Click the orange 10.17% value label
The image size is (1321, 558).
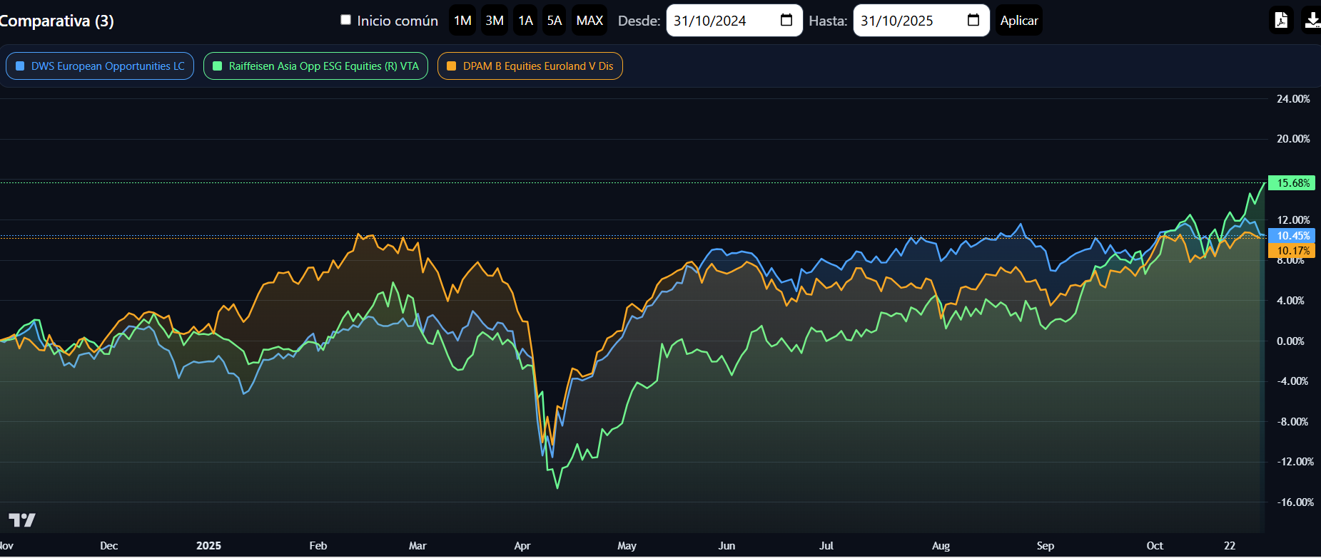[x=1291, y=251]
